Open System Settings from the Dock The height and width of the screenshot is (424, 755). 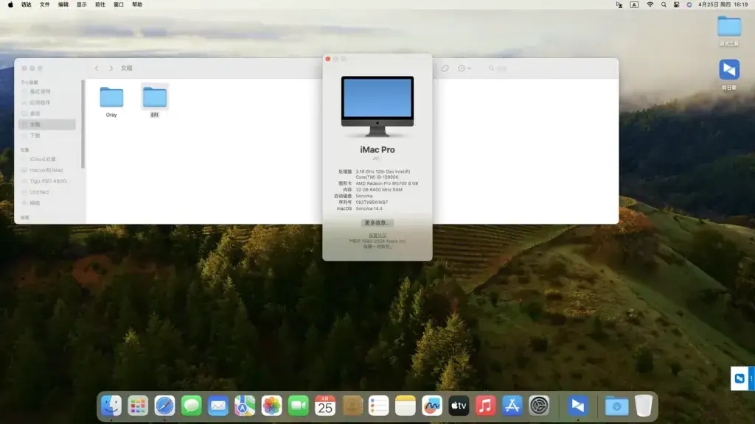539,406
